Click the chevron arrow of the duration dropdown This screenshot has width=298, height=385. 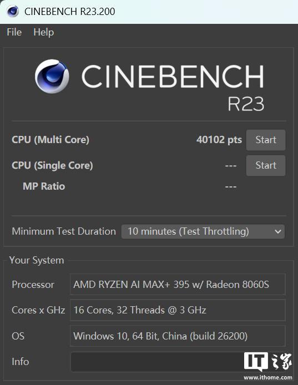point(278,231)
